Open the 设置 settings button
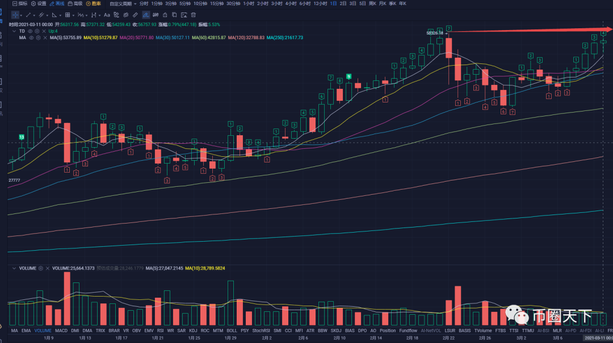This screenshot has width=613, height=343. click(39, 3)
